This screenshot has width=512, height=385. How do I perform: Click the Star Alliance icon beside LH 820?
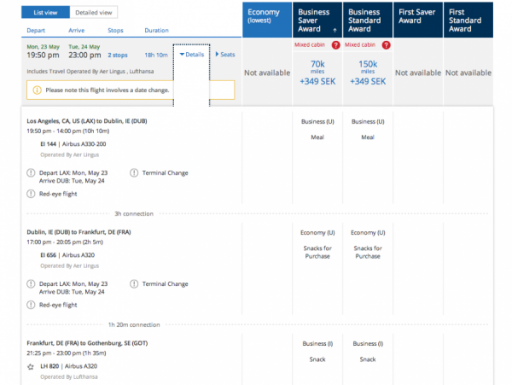click(x=31, y=366)
